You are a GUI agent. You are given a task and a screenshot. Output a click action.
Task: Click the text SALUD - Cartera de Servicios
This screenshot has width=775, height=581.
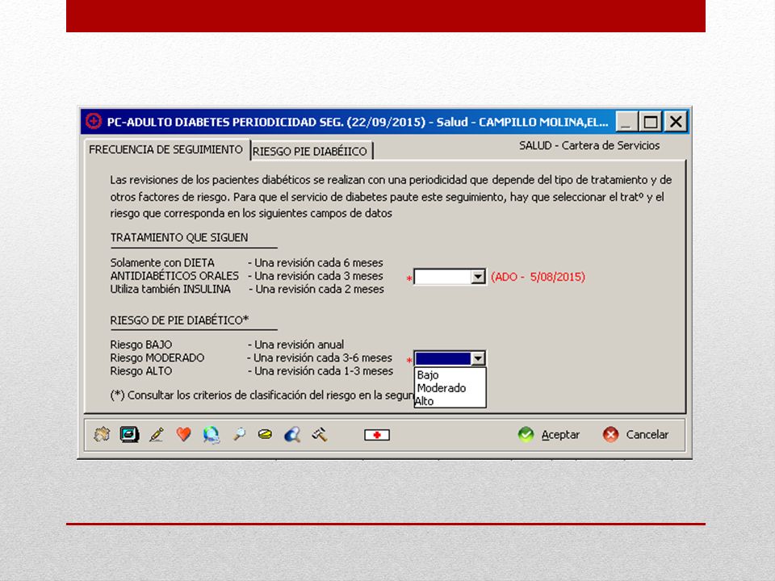[589, 145]
